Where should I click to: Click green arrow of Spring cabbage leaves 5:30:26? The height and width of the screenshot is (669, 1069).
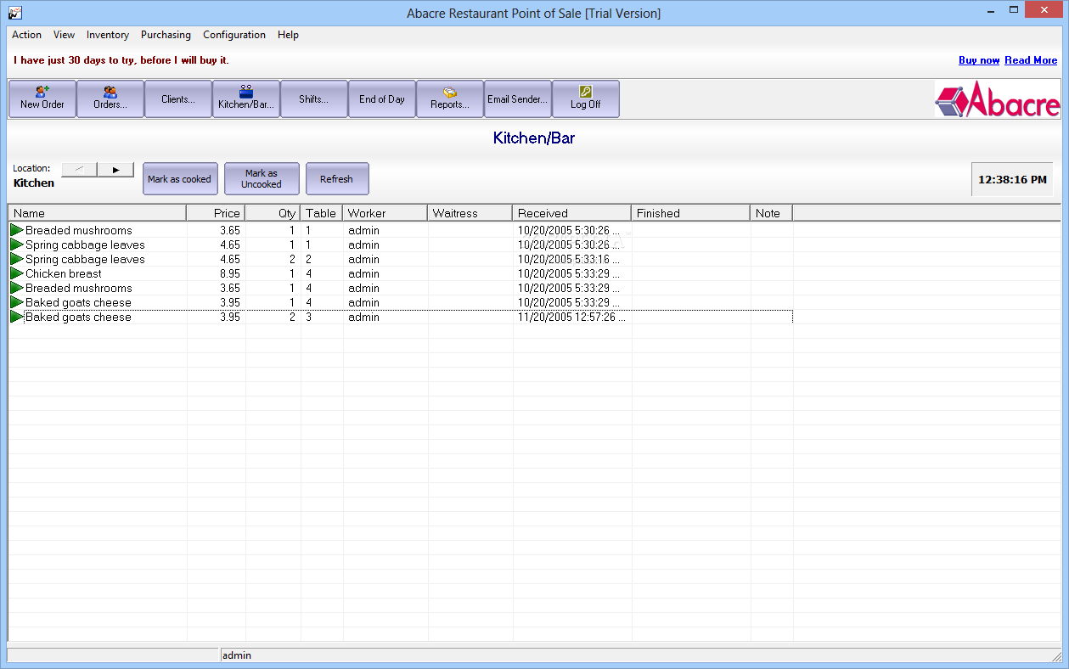(x=17, y=245)
